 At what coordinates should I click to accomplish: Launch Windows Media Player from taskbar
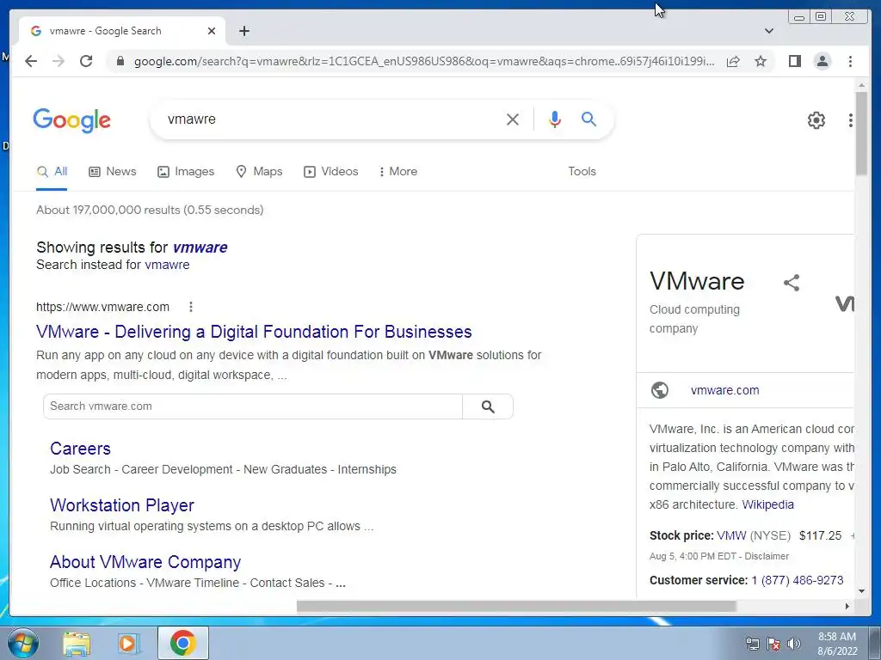point(127,644)
